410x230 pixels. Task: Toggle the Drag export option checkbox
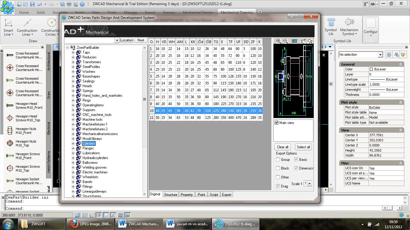click(x=278, y=186)
